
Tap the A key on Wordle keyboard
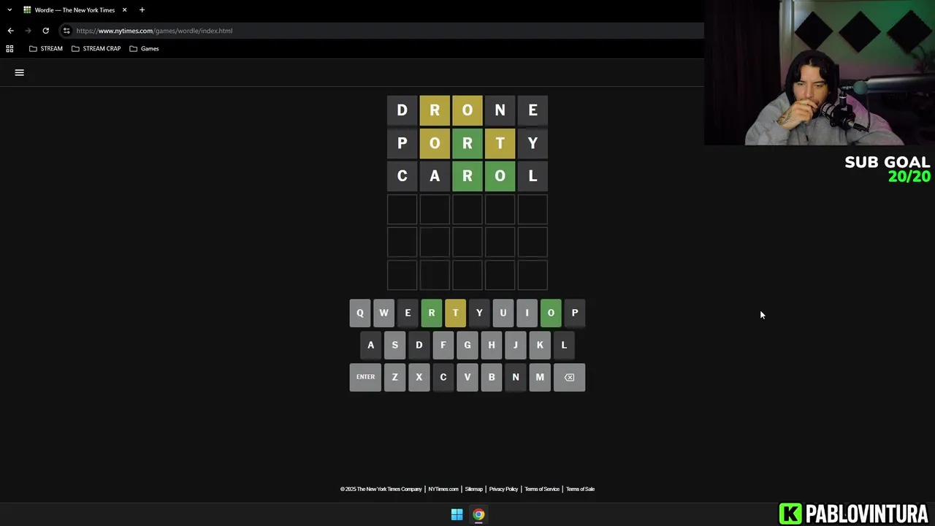click(370, 345)
